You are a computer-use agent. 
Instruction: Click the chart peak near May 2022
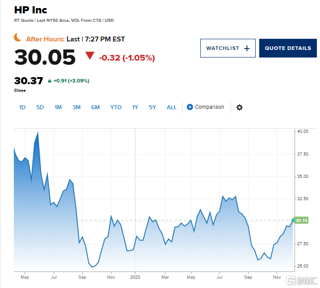pyautogui.click(x=38, y=132)
